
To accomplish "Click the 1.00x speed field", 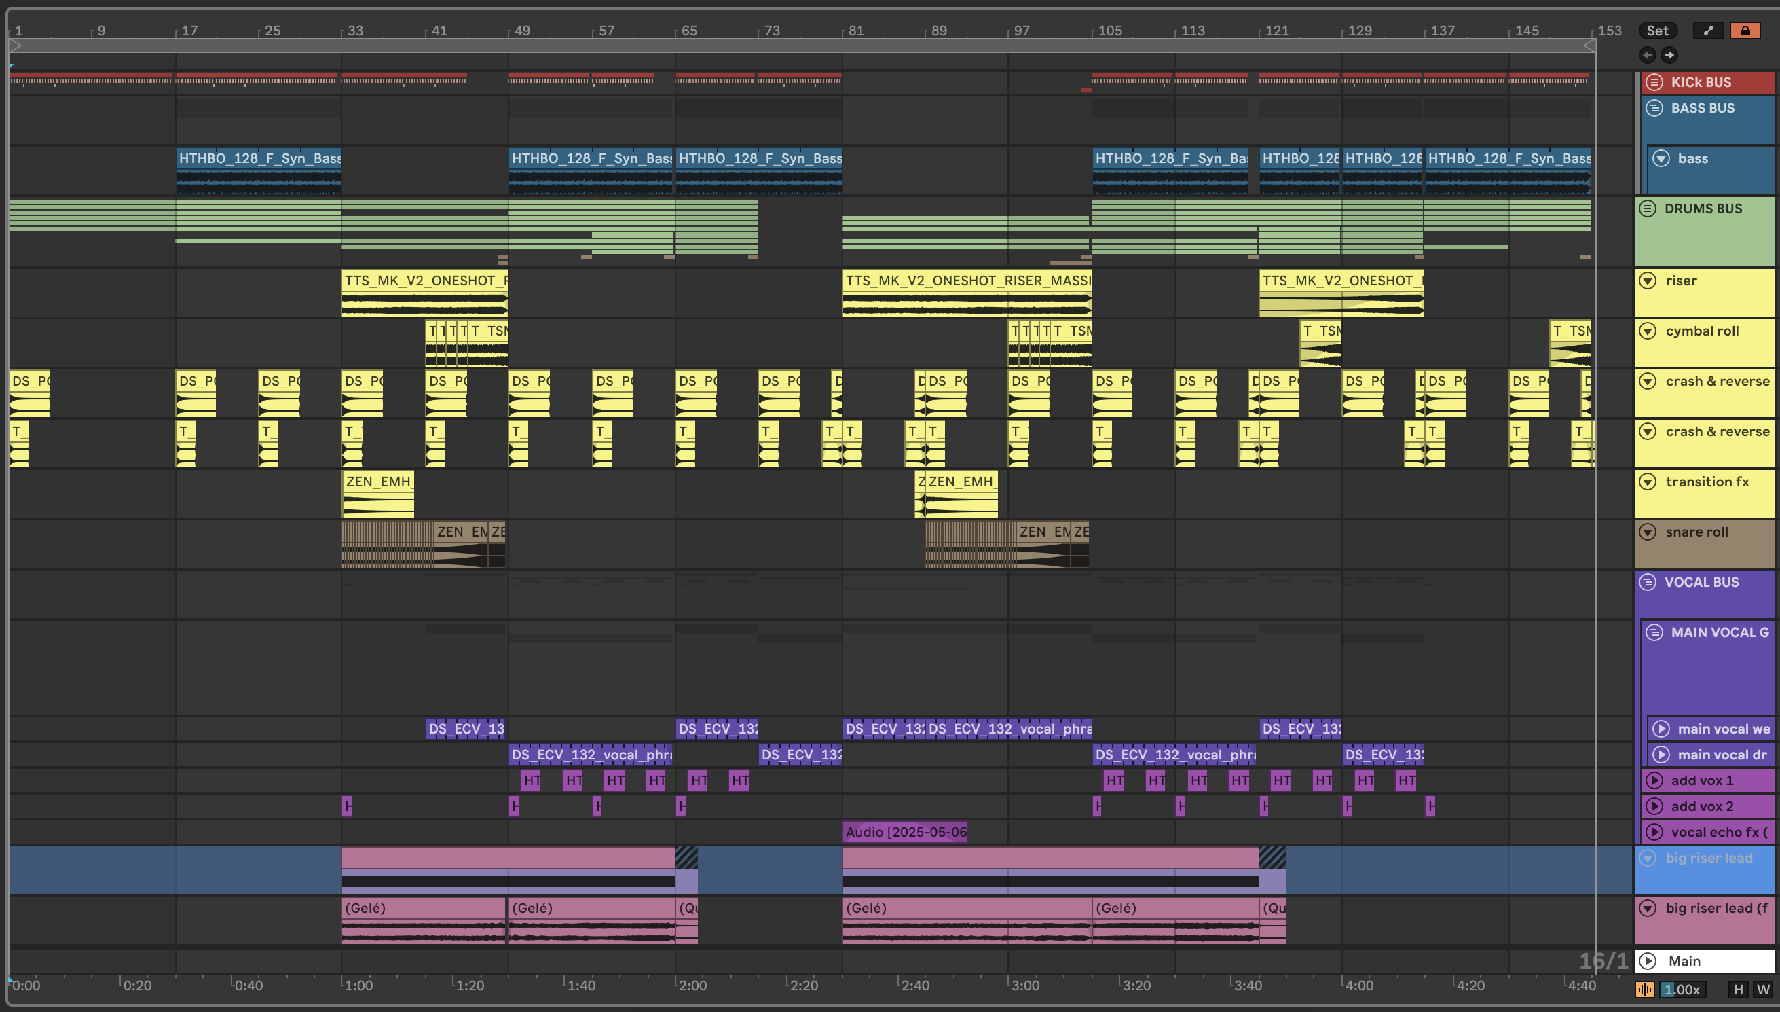I will click(x=1682, y=989).
